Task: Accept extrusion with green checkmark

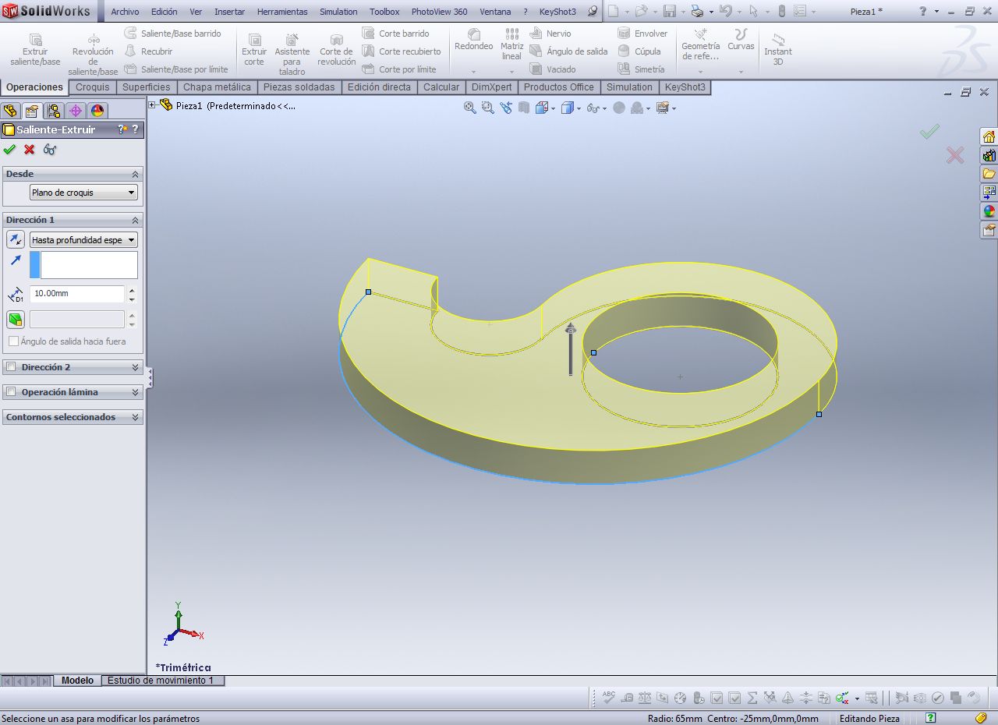Action: coord(9,150)
